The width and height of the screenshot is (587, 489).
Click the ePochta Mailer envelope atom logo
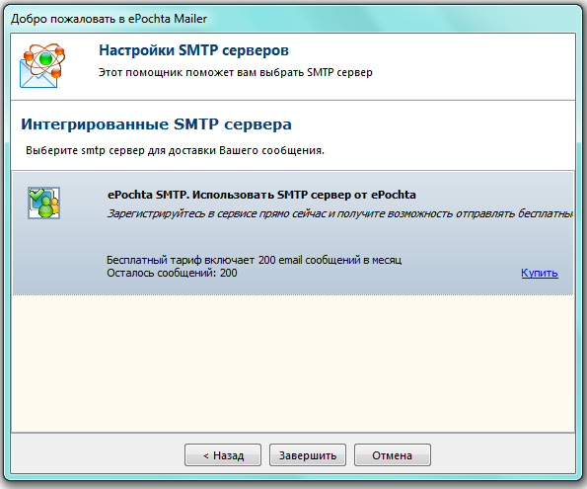click(41, 65)
